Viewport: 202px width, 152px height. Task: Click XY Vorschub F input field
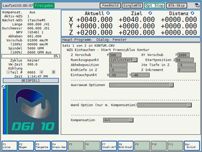(183, 55)
